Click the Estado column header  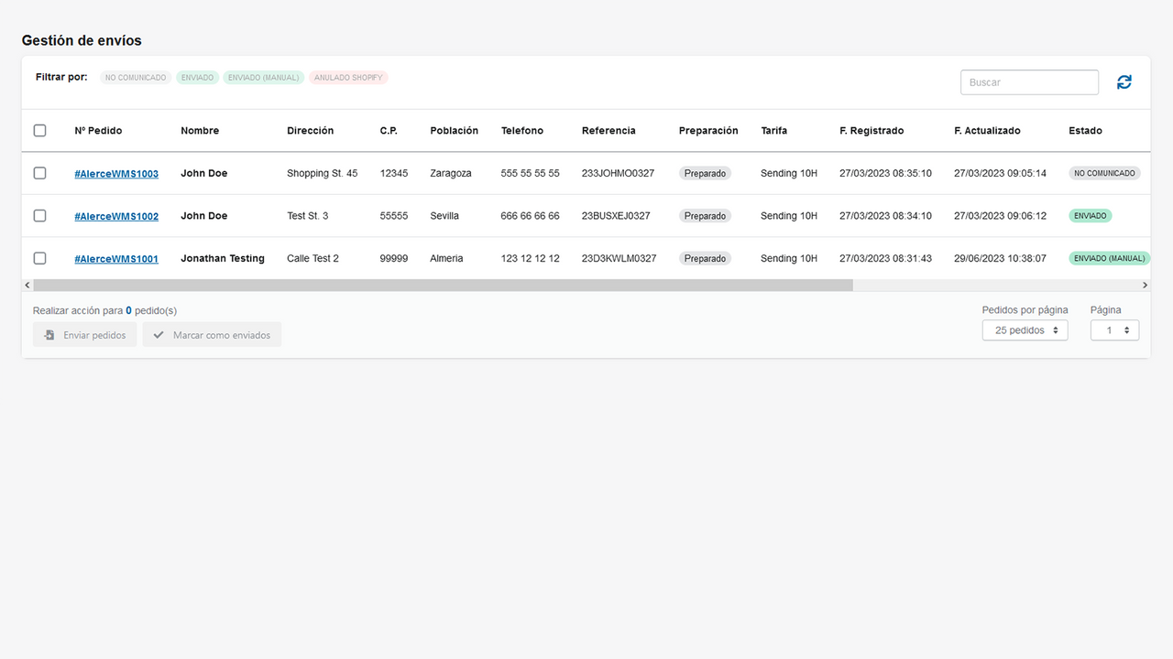[1085, 131]
